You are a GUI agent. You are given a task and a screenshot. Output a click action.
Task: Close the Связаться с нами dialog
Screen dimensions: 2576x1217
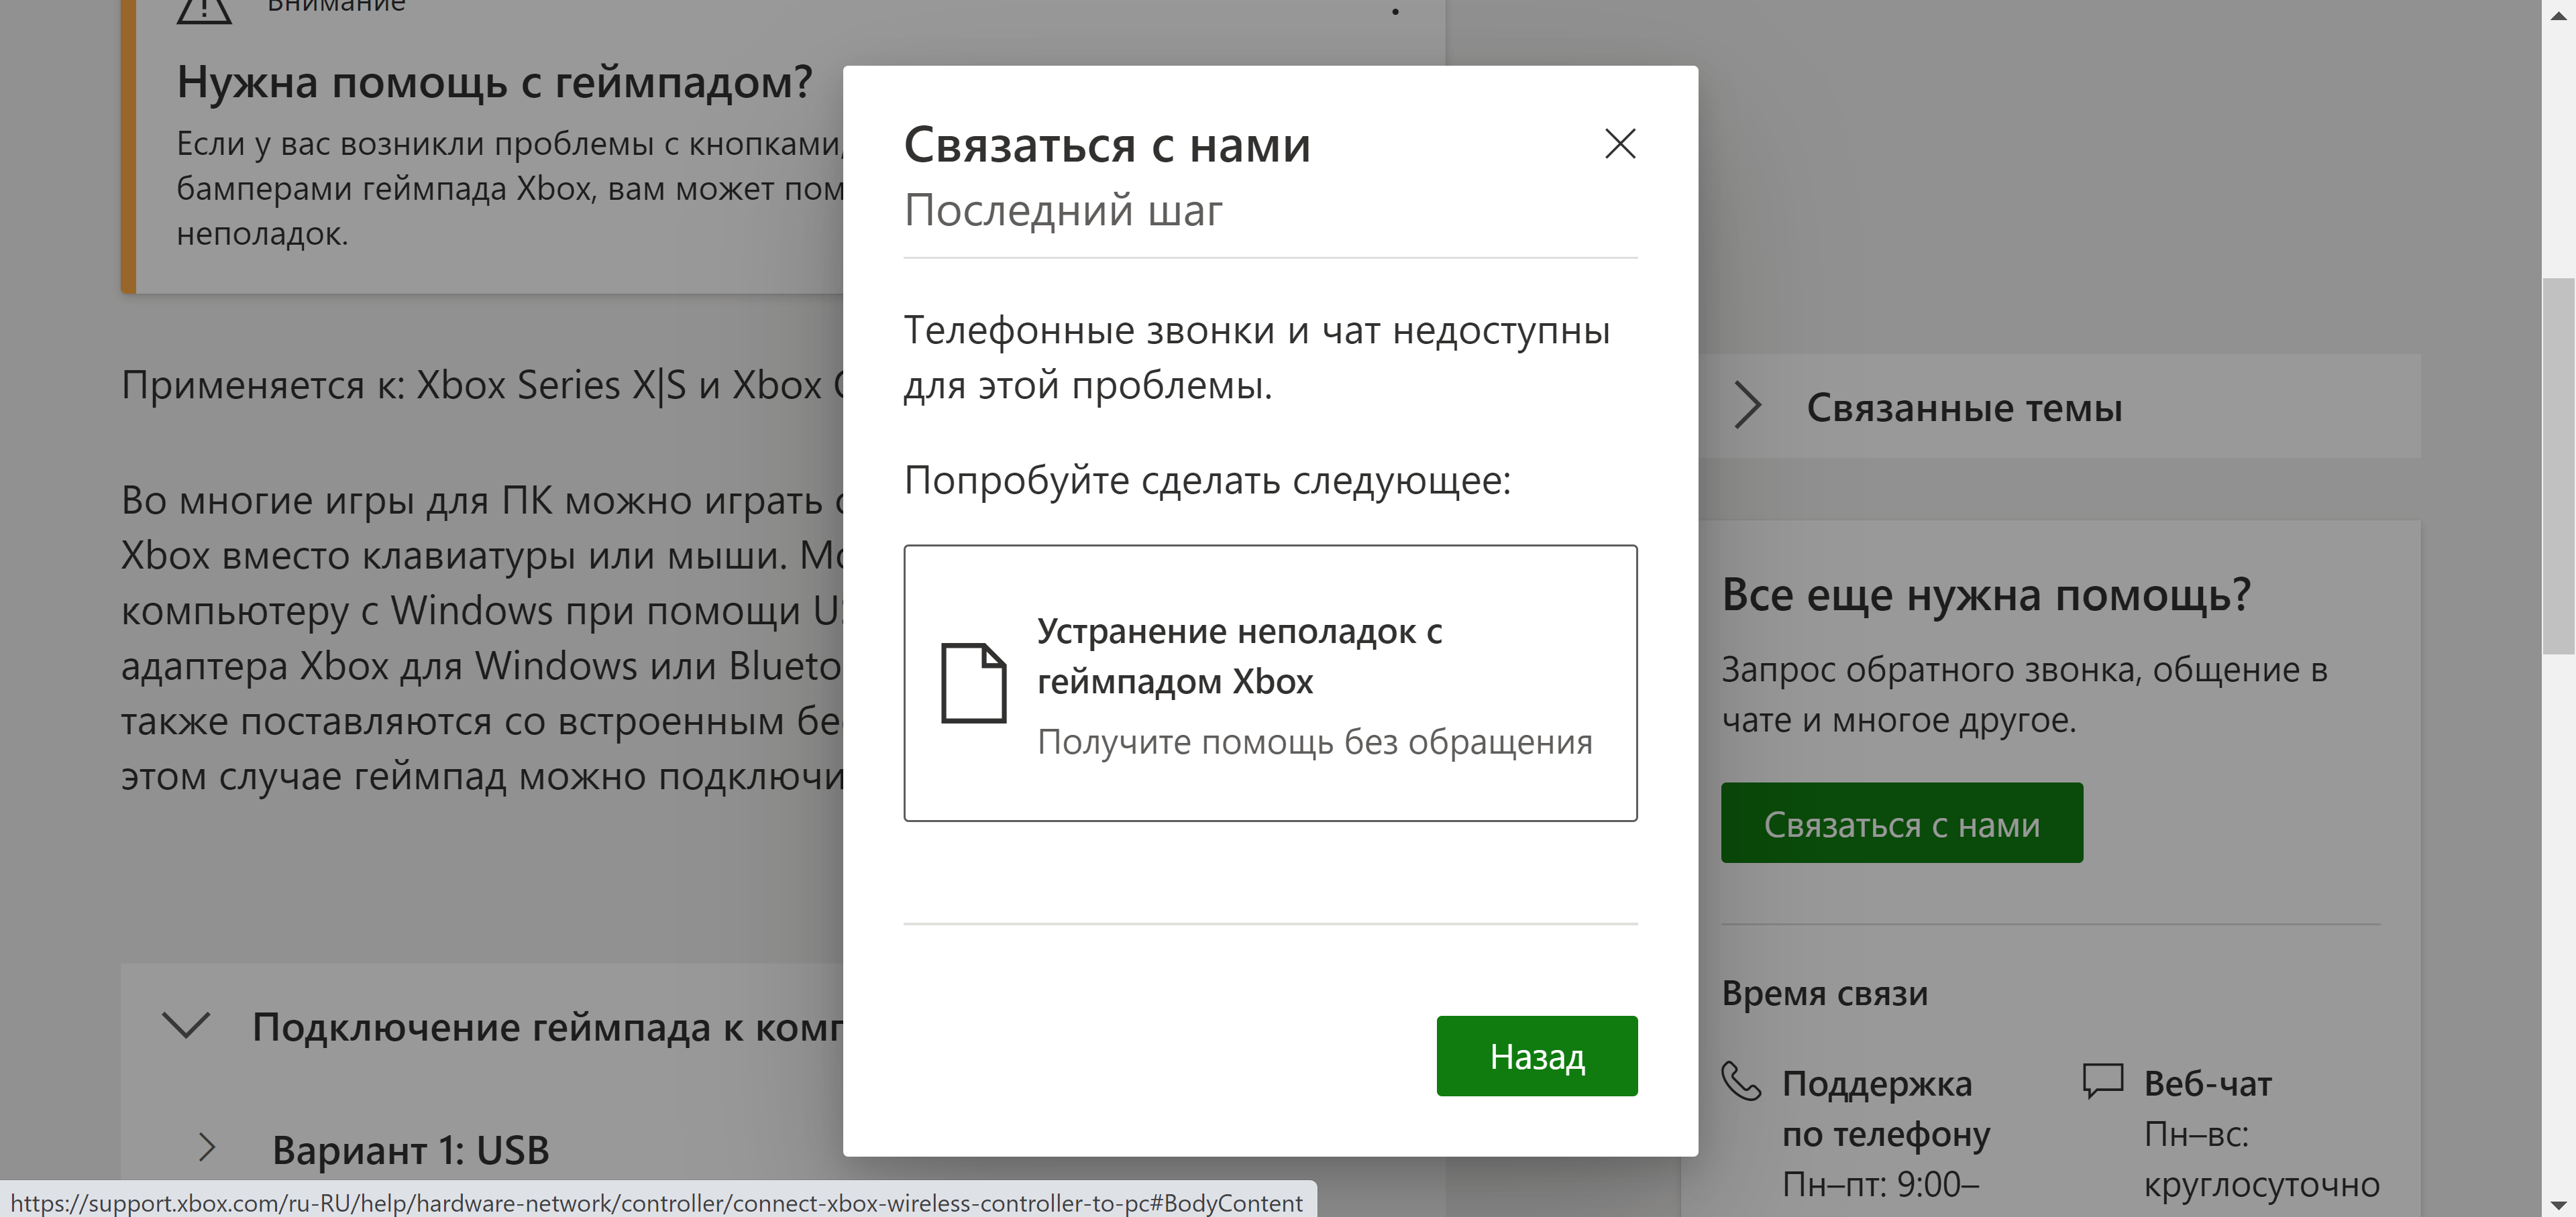pos(1620,144)
